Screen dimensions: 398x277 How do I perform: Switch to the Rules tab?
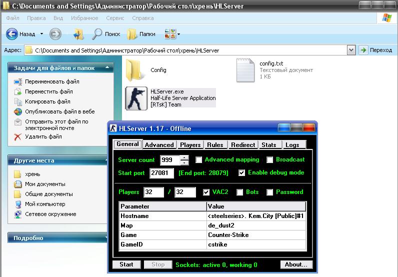[x=215, y=144]
